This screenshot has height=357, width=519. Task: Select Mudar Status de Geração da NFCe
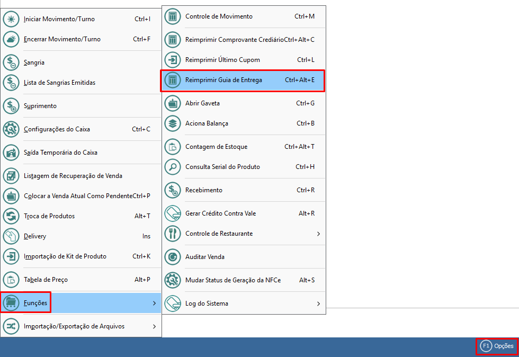click(x=232, y=280)
